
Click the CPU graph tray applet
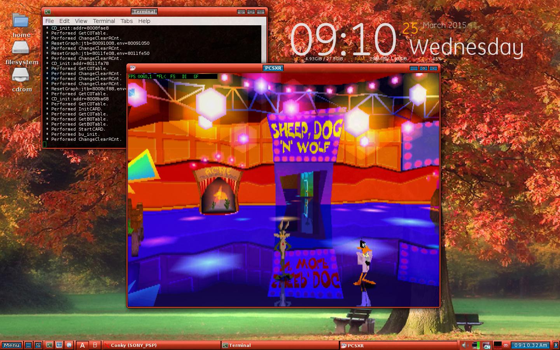point(498,345)
